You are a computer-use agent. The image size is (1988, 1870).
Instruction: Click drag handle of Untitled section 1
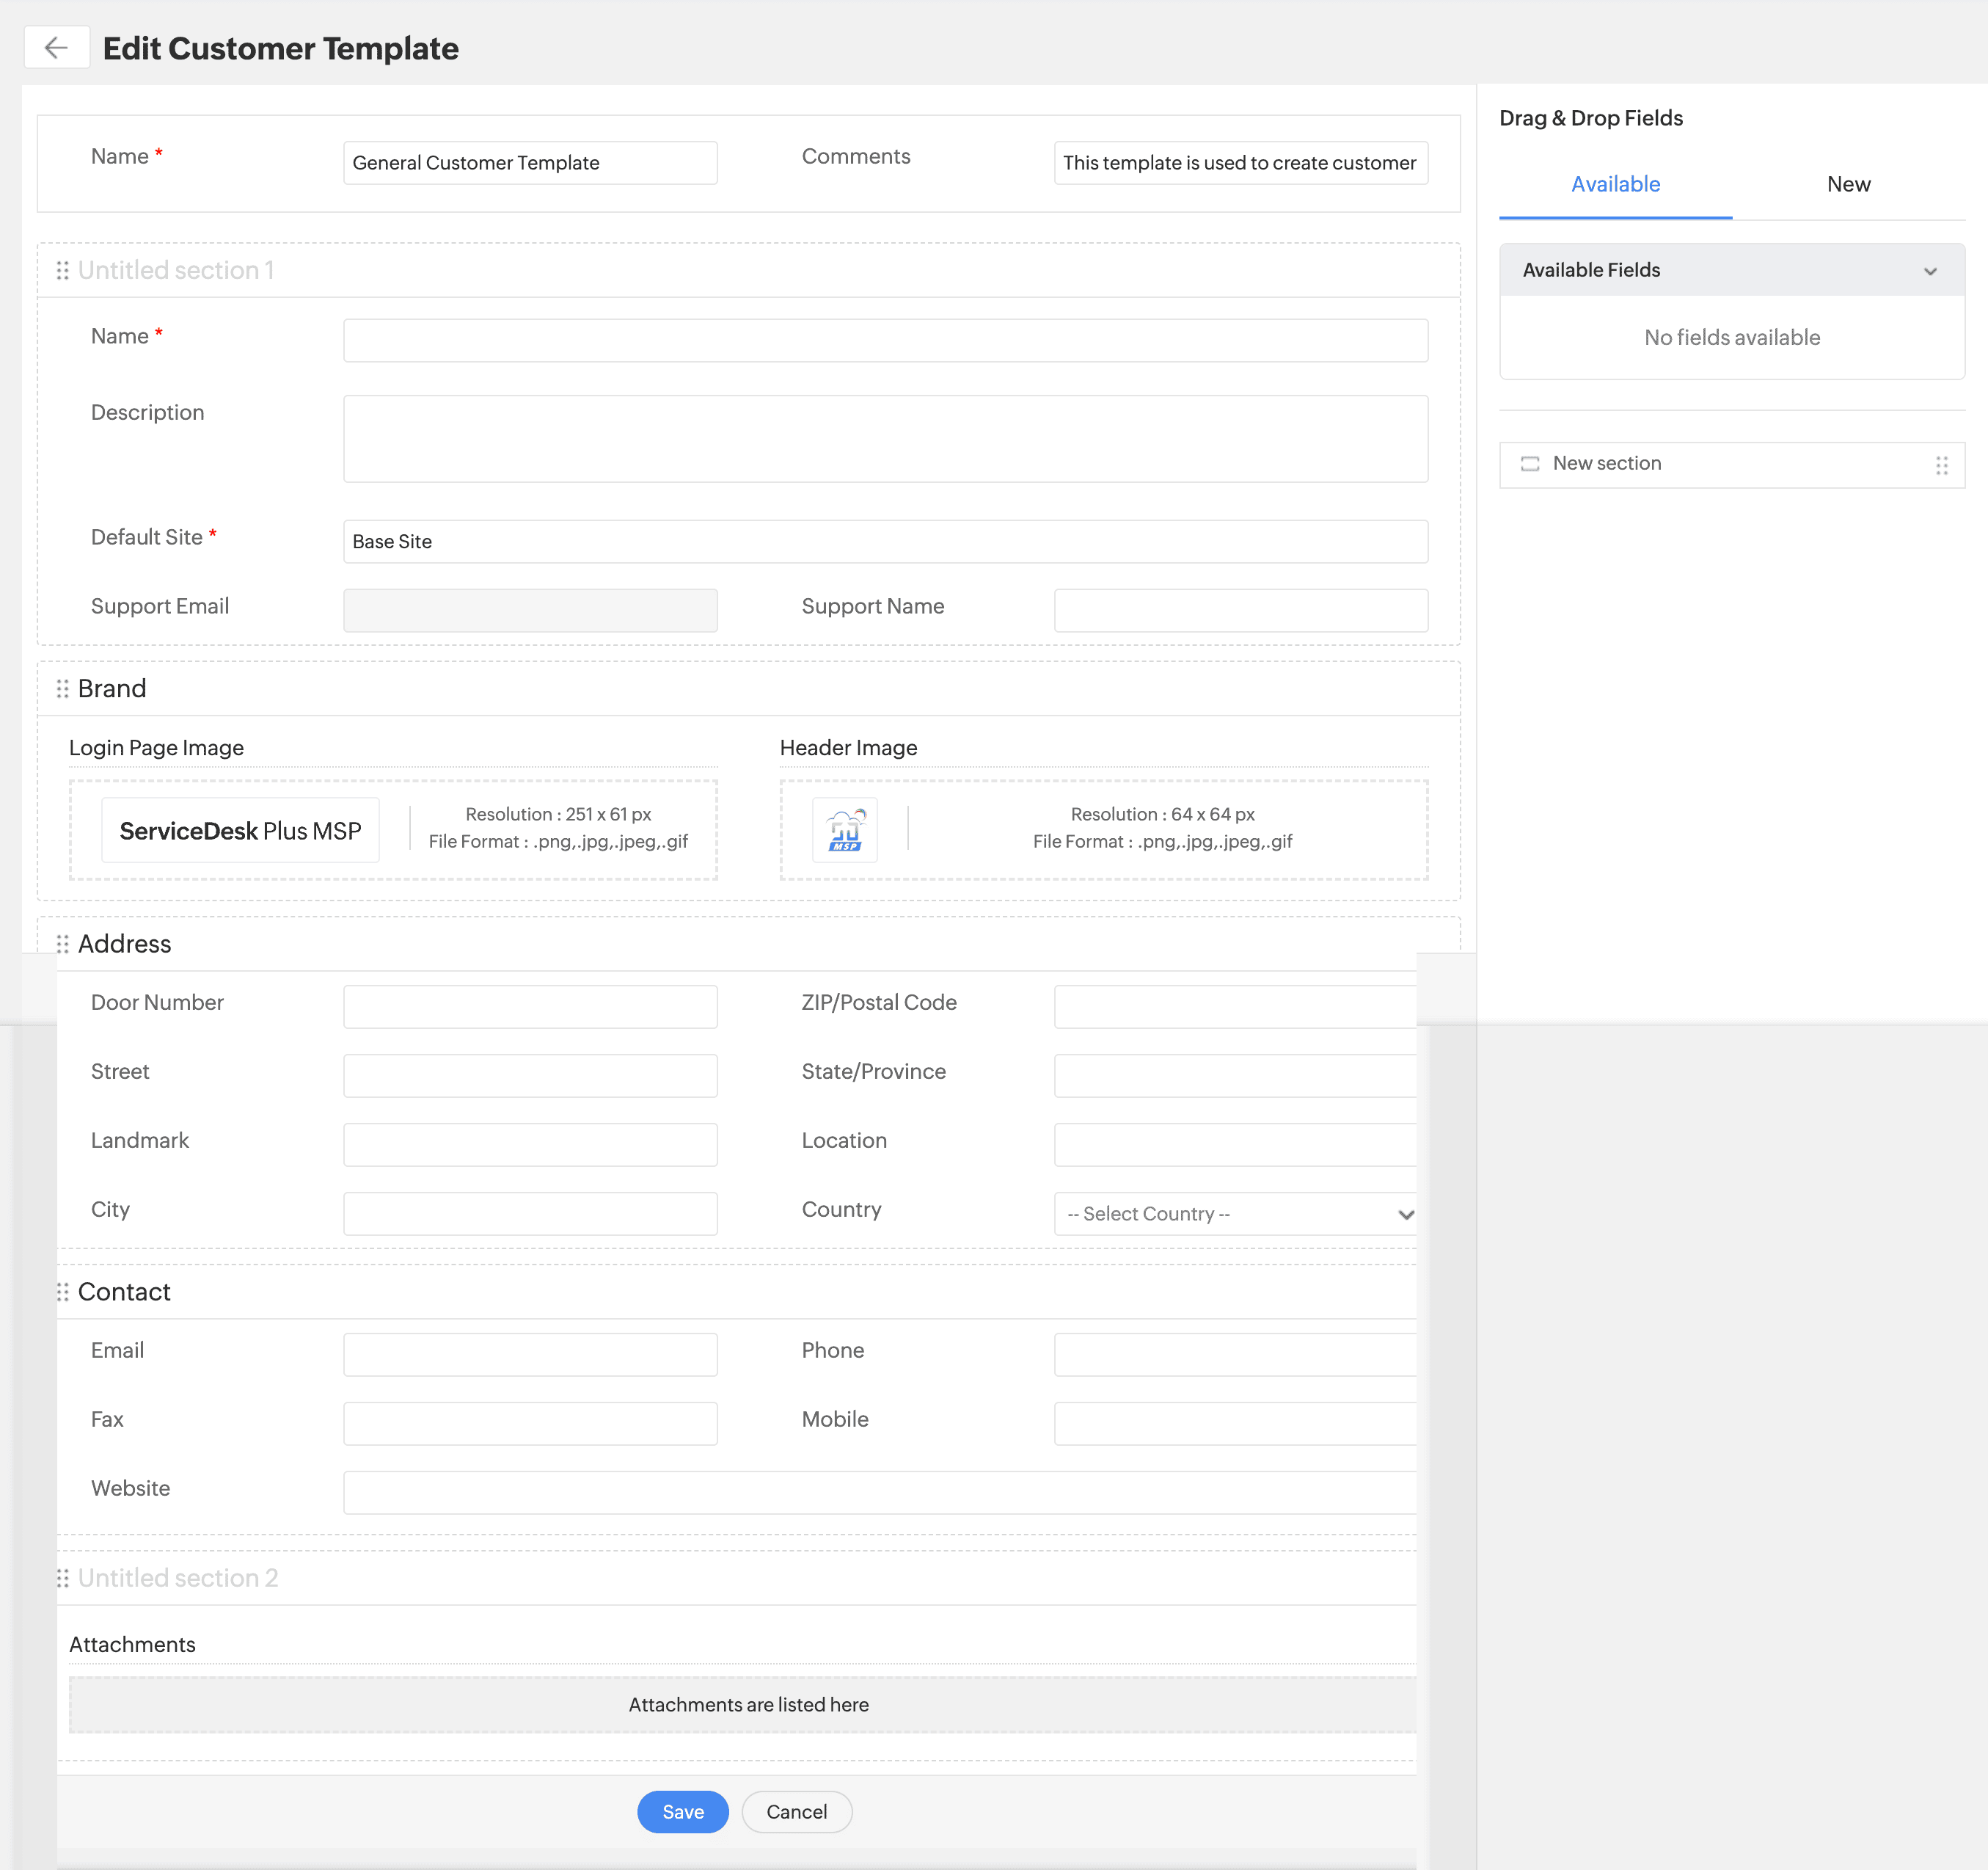tap(62, 270)
